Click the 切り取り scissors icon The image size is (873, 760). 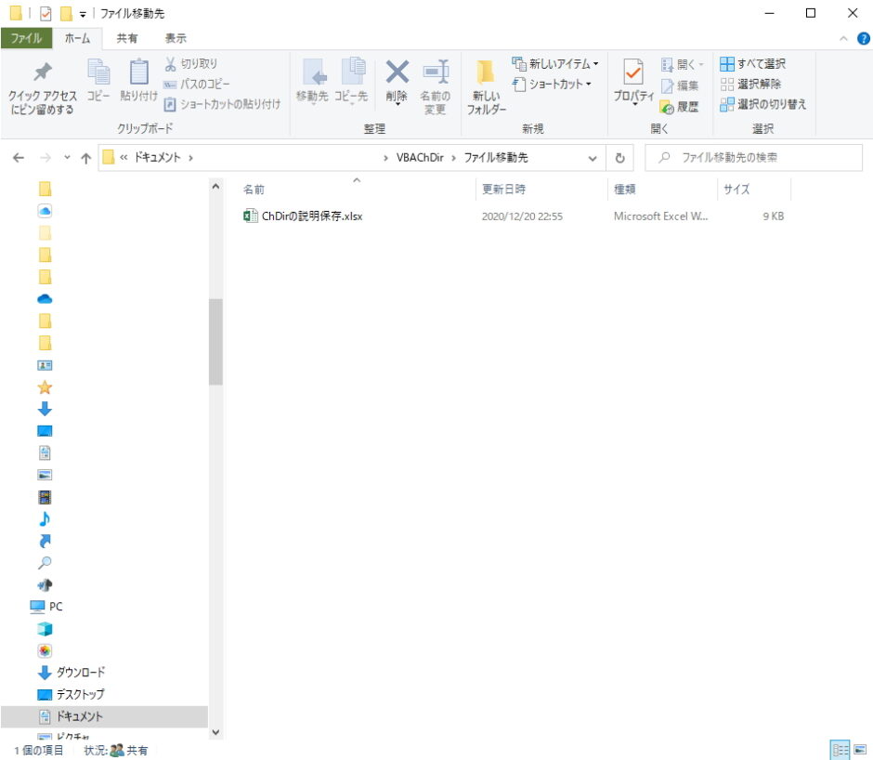pos(171,64)
